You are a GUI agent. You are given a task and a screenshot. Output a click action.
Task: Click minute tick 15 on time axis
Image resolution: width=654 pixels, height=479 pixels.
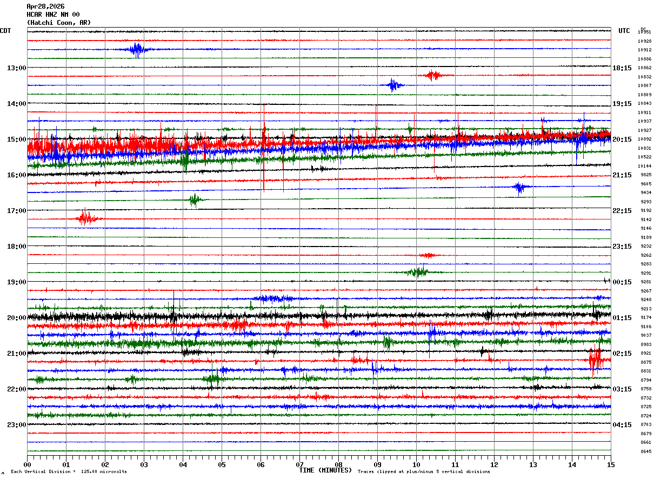(611, 464)
